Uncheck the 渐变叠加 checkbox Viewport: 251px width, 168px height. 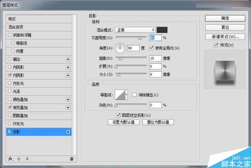pos(10,107)
